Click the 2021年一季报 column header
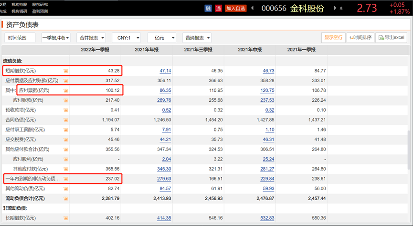413x226 pixels. click(301, 50)
